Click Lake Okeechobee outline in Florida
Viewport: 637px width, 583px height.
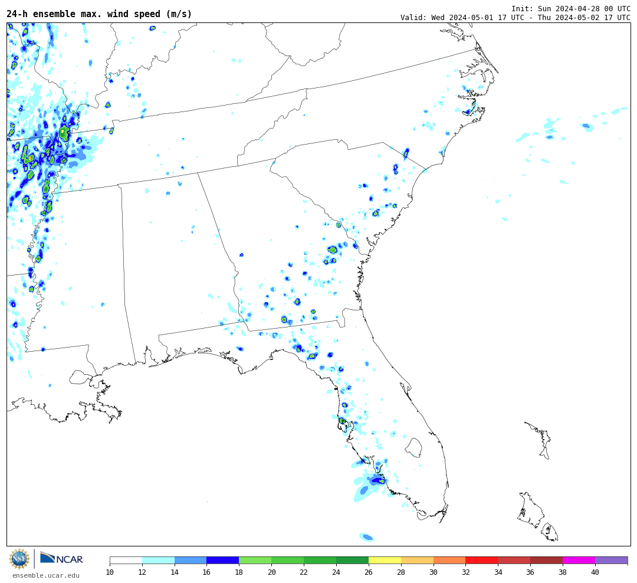click(x=413, y=448)
